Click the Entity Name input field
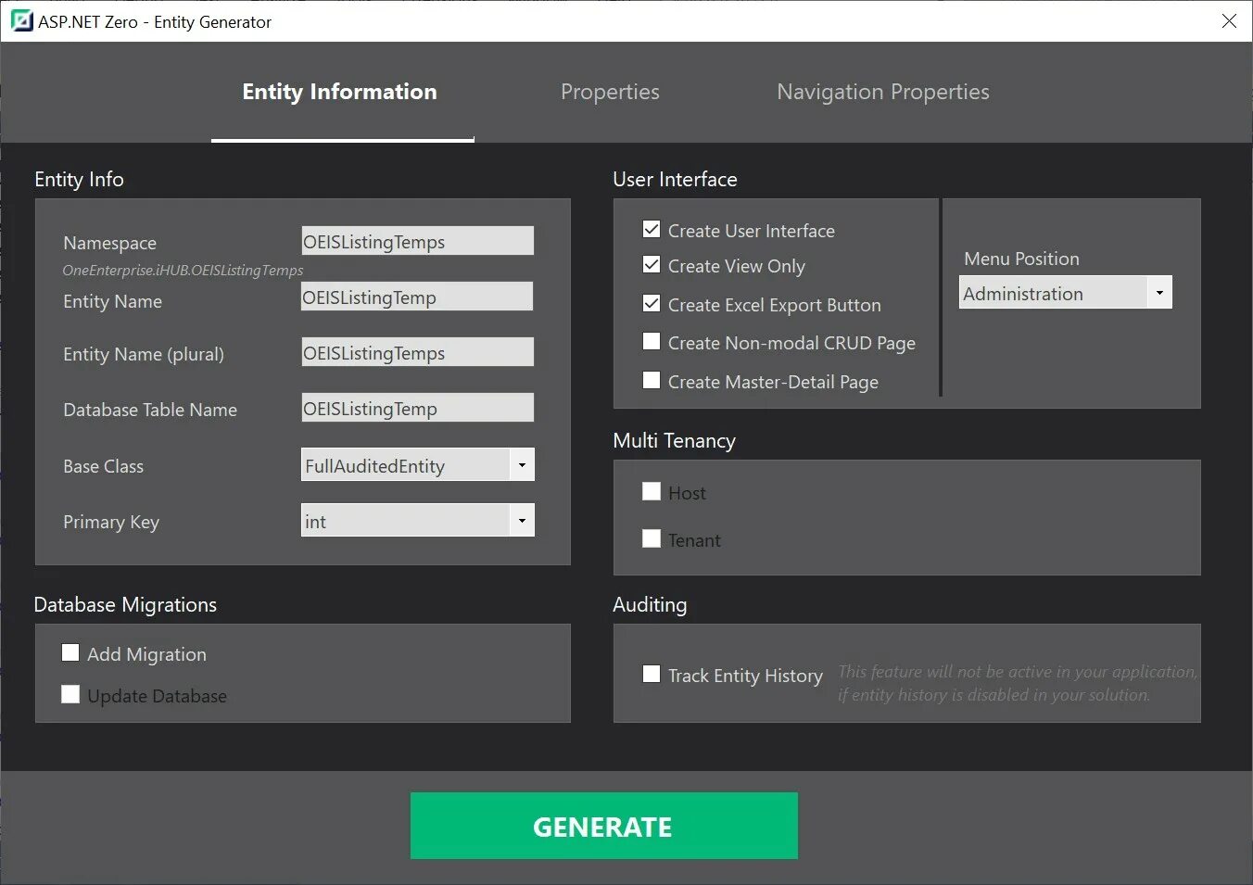This screenshot has width=1253, height=885. coord(416,296)
